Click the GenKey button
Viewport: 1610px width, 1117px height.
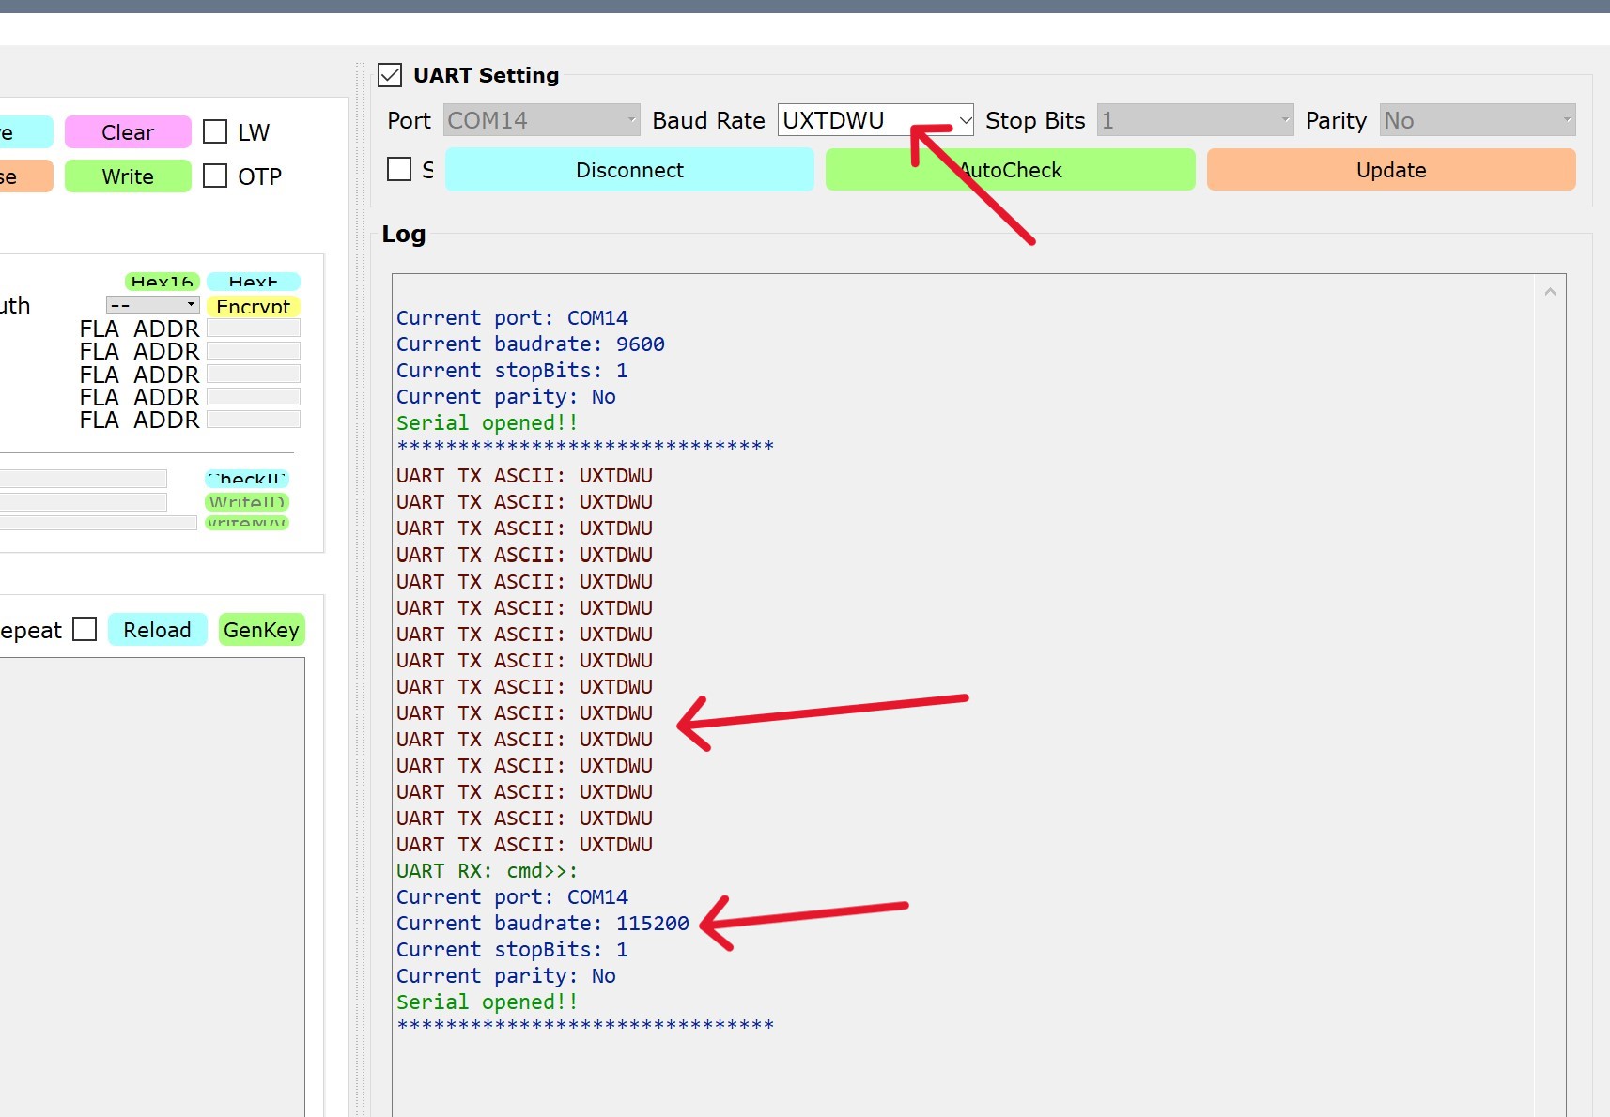tap(261, 630)
